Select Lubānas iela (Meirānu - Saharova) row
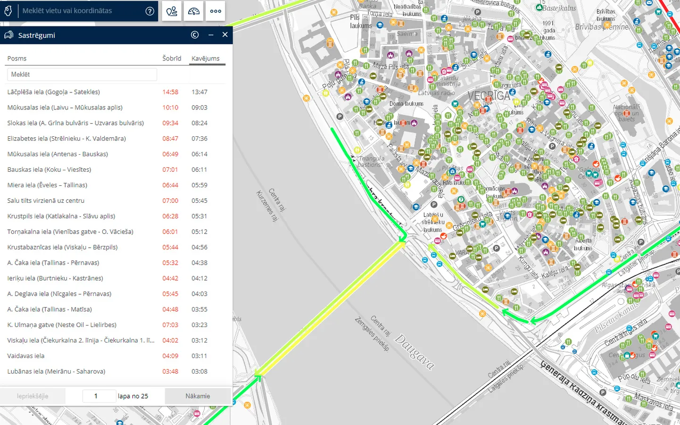Viewport: 680px width, 425px height. [116, 372]
